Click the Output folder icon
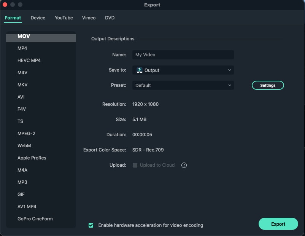This screenshot has height=236, width=305. 139,70
